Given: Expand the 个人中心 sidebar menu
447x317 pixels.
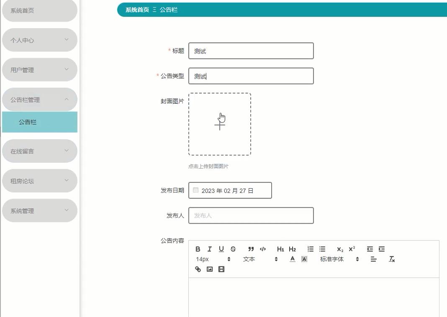Looking at the screenshot, I should (x=40, y=40).
